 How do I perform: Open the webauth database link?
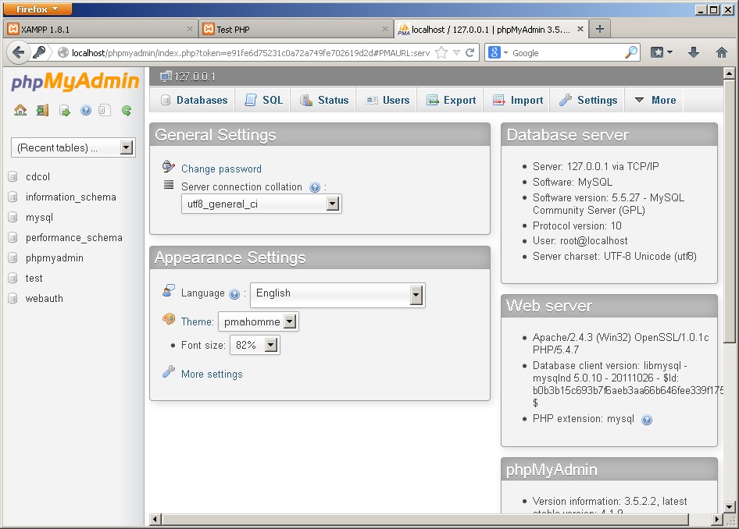tap(45, 298)
